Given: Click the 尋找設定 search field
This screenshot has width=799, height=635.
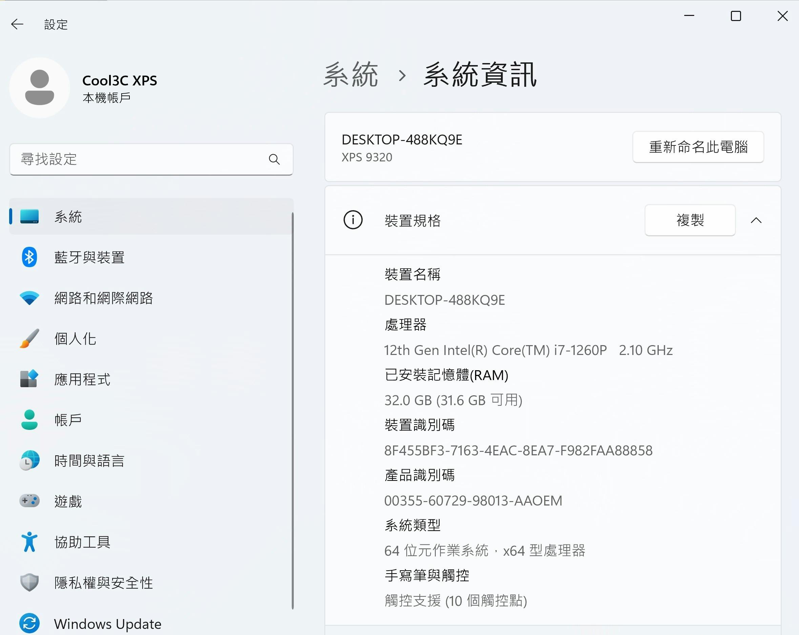Looking at the screenshot, I should pyautogui.click(x=141, y=159).
